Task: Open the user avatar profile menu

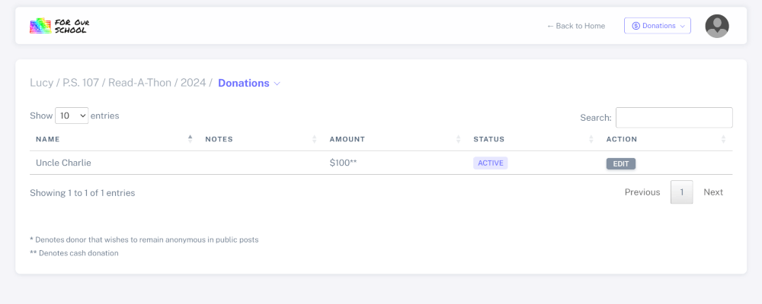Action: pyautogui.click(x=717, y=26)
